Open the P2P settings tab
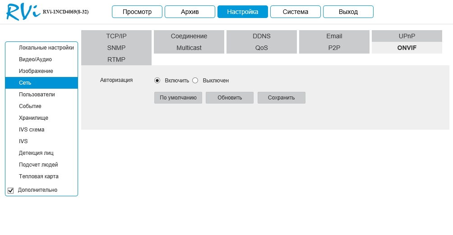This screenshot has width=453, height=235. [x=334, y=48]
